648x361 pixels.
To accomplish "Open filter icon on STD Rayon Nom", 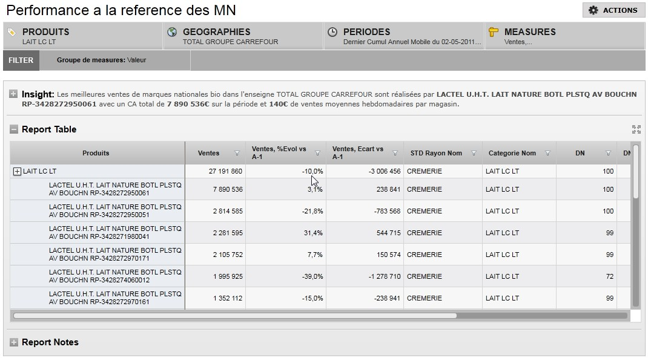I will pyautogui.click(x=474, y=154).
